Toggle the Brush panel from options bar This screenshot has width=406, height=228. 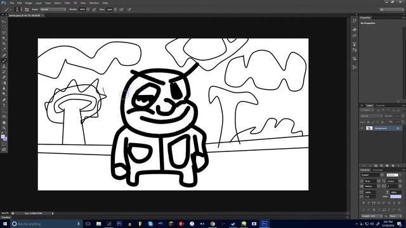pos(27,9)
